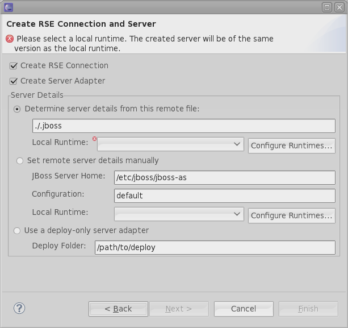Click the Configuration text field
Image resolution: width=348 pixels, height=328 pixels.
click(224, 196)
